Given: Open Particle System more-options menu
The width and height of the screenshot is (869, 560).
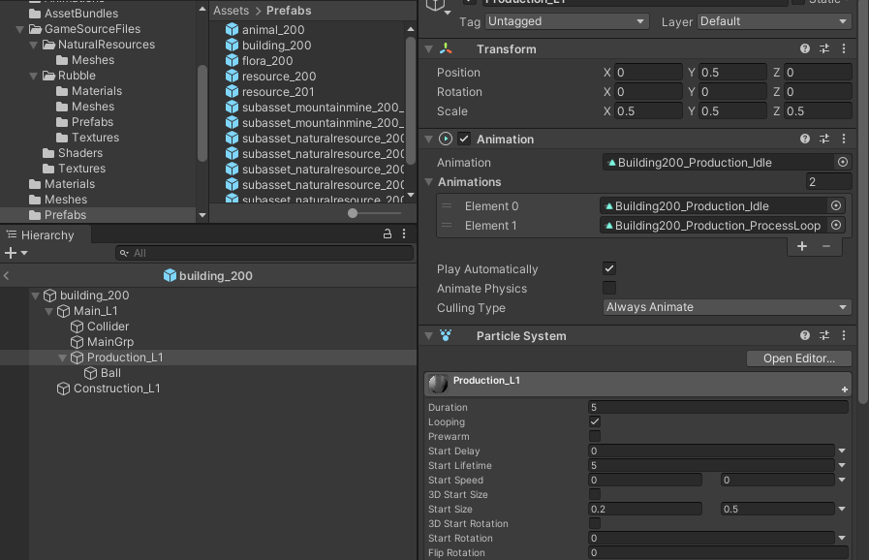Looking at the screenshot, I should point(844,335).
